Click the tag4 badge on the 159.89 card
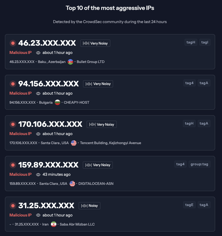Viewport: 222px width, 236px height. point(180,164)
